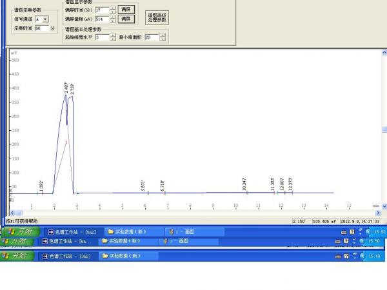Click the 按F1可获得帮助 status bar hint
Screen dimensions: 387x290
pyautogui.click(x=22, y=221)
